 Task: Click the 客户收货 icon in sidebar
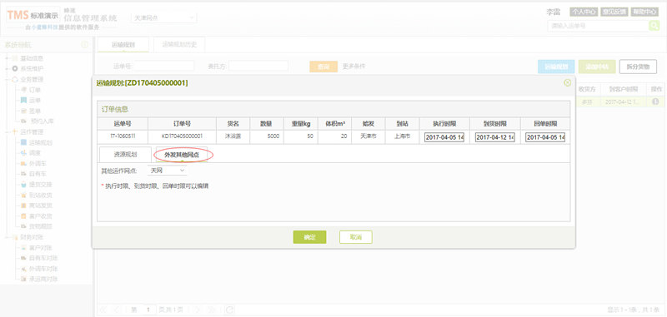[24, 216]
